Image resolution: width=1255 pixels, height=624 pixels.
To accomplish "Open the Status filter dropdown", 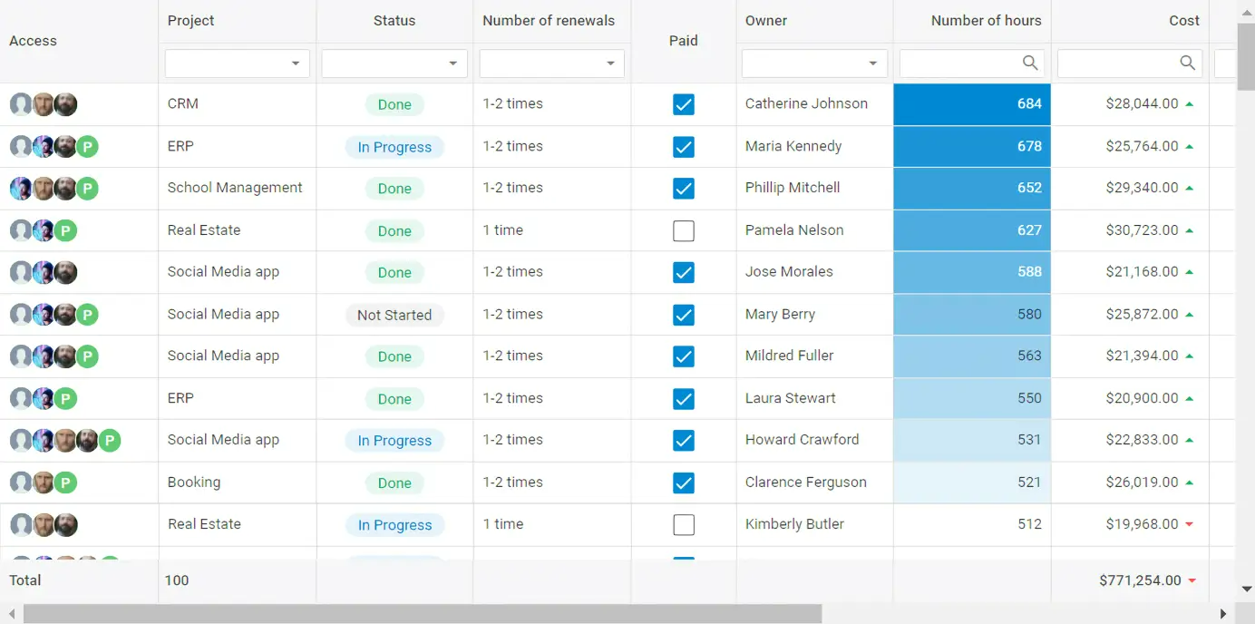I will (x=452, y=63).
